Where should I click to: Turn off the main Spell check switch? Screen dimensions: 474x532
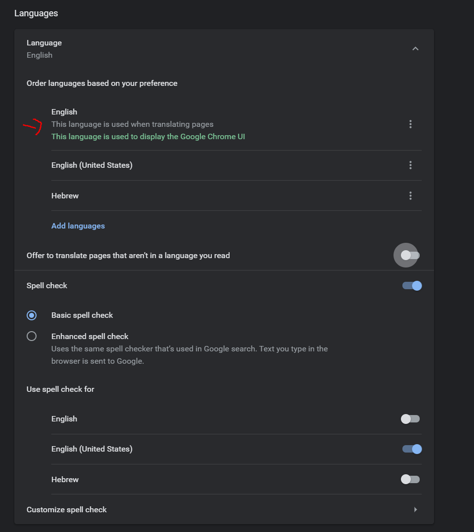pos(412,286)
